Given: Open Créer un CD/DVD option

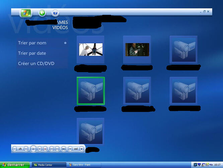Looking at the screenshot, I should 36,64.
